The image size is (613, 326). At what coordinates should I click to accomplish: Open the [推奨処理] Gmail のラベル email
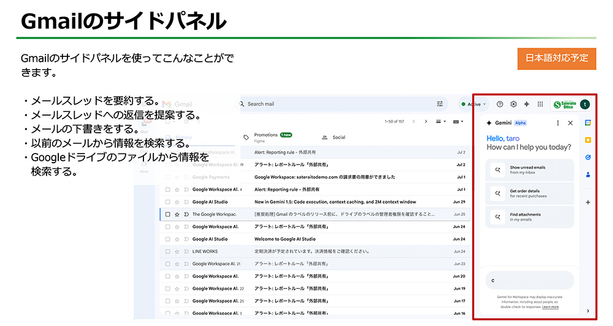click(x=314, y=214)
